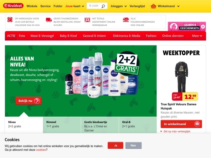The height and width of the screenshot is (158, 211).
Task: Switch to the Rimmel 1+1 gratis tab
Action: point(62,125)
